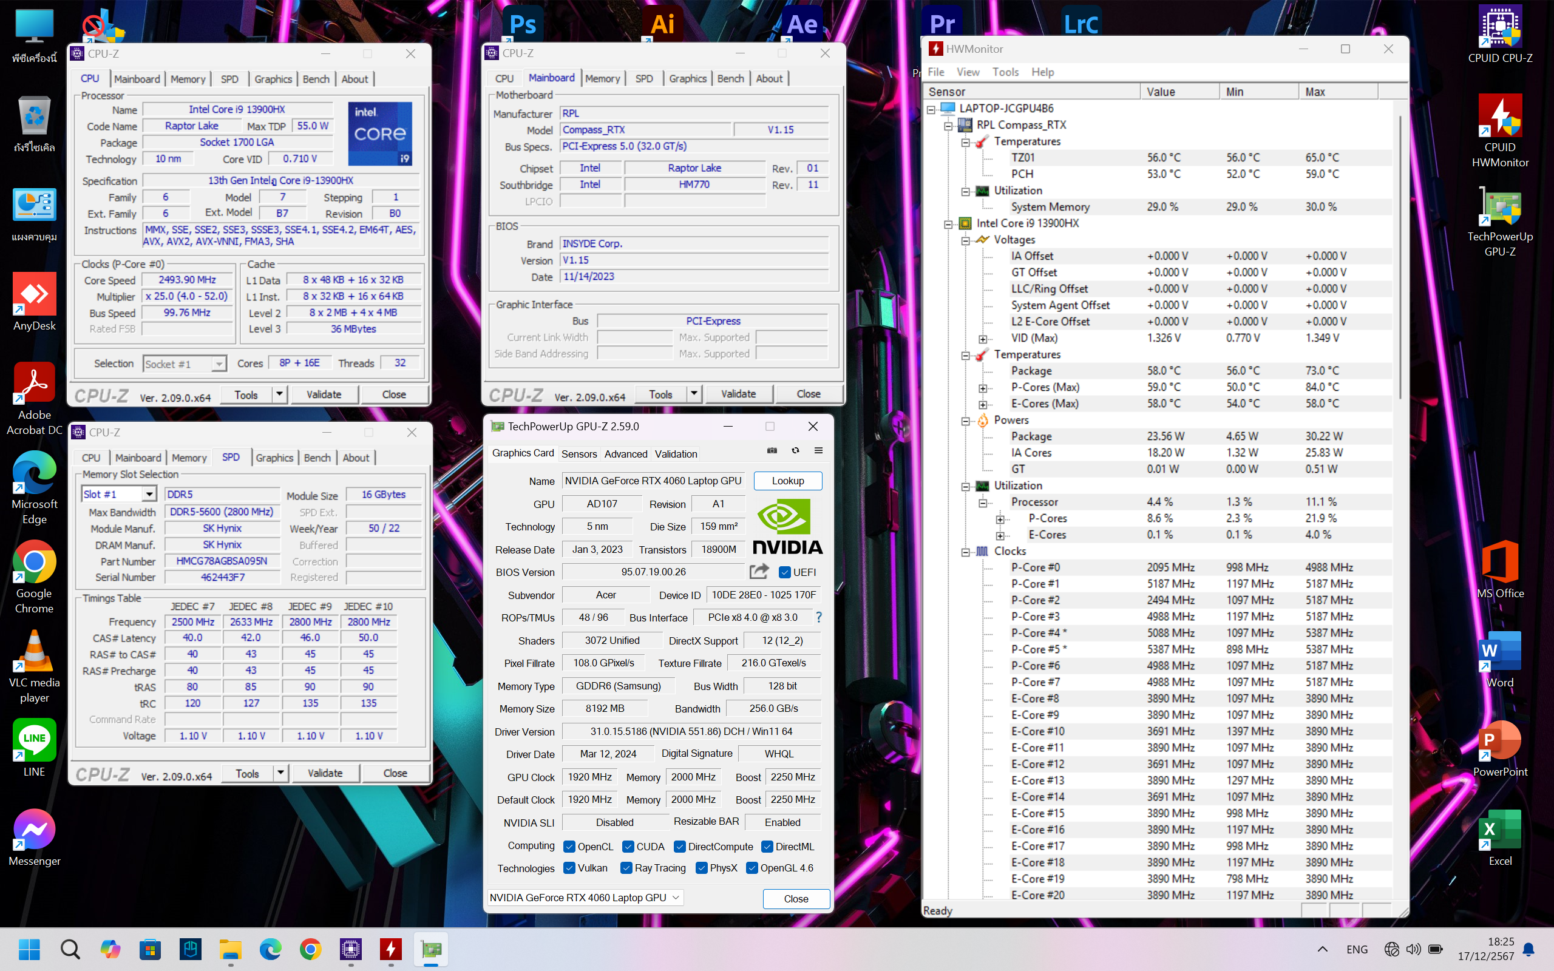Open VLC media player desktop icon
Image resolution: width=1554 pixels, height=971 pixels.
(35, 666)
